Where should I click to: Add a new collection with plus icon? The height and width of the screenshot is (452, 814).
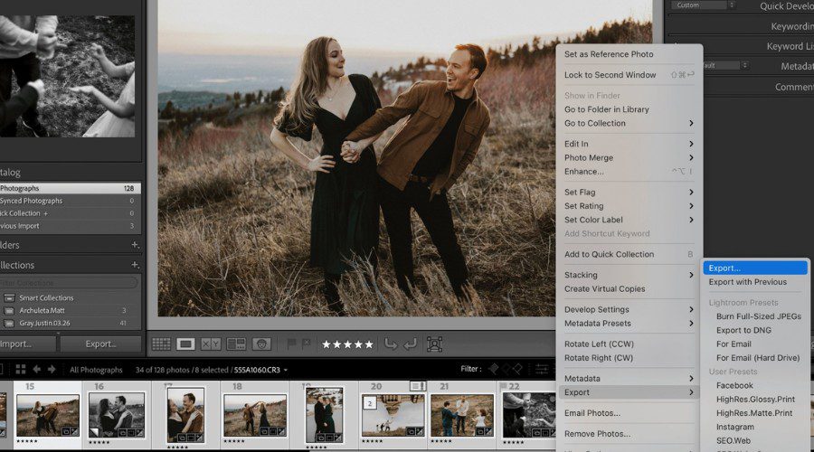point(135,265)
